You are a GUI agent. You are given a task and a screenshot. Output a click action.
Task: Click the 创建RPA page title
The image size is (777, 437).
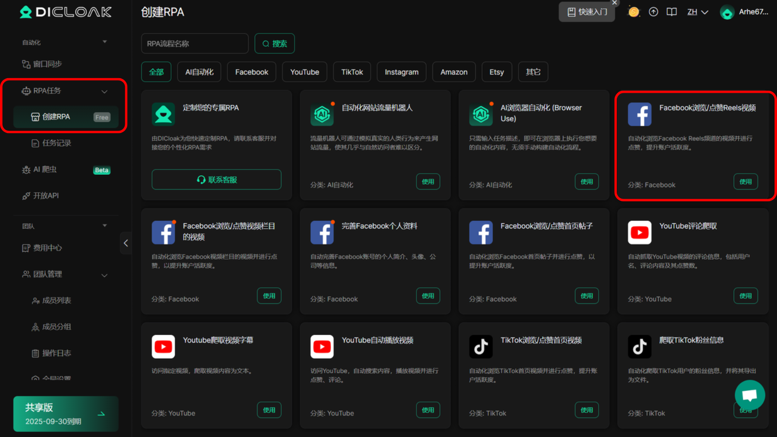(162, 12)
